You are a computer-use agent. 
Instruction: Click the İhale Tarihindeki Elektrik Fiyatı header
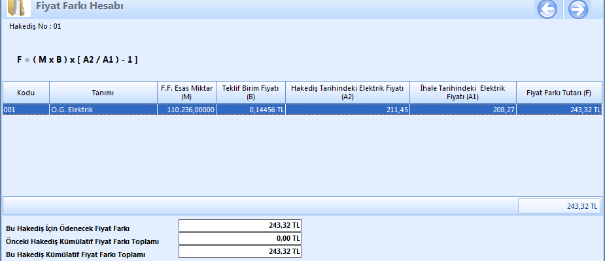[x=462, y=92]
